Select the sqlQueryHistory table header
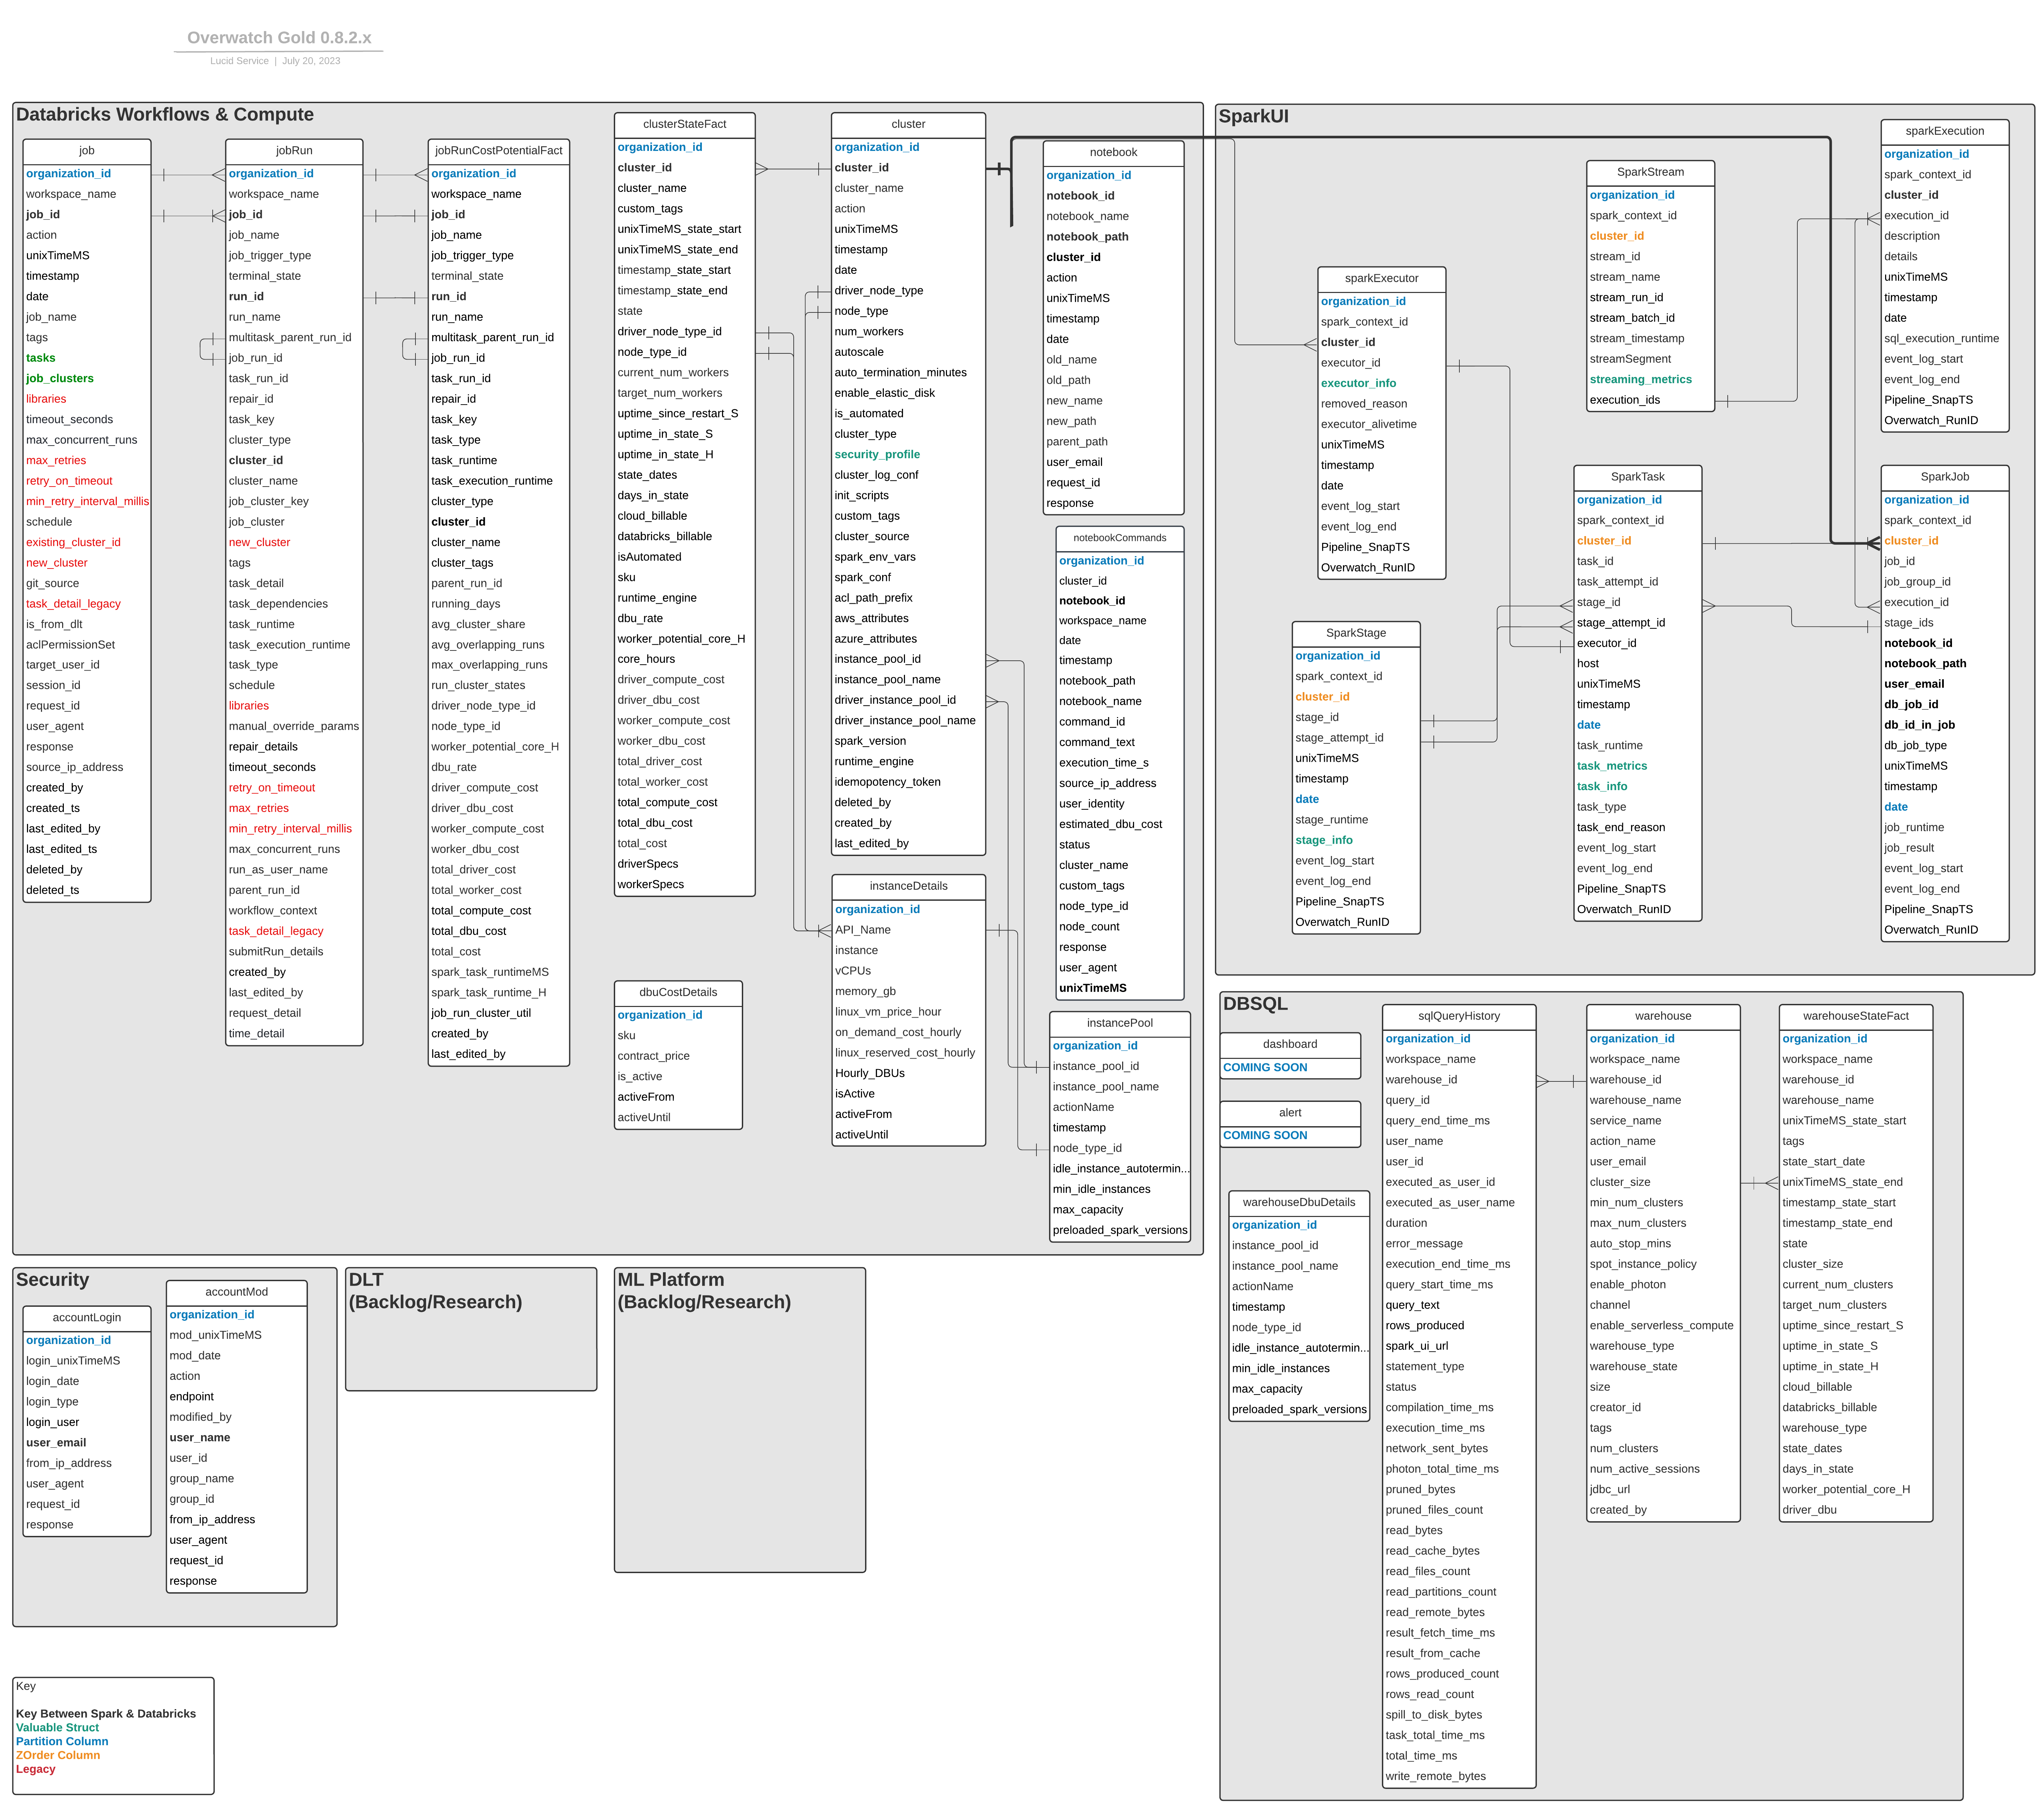Image resolution: width=2037 pixels, height=1820 pixels. (1459, 1017)
